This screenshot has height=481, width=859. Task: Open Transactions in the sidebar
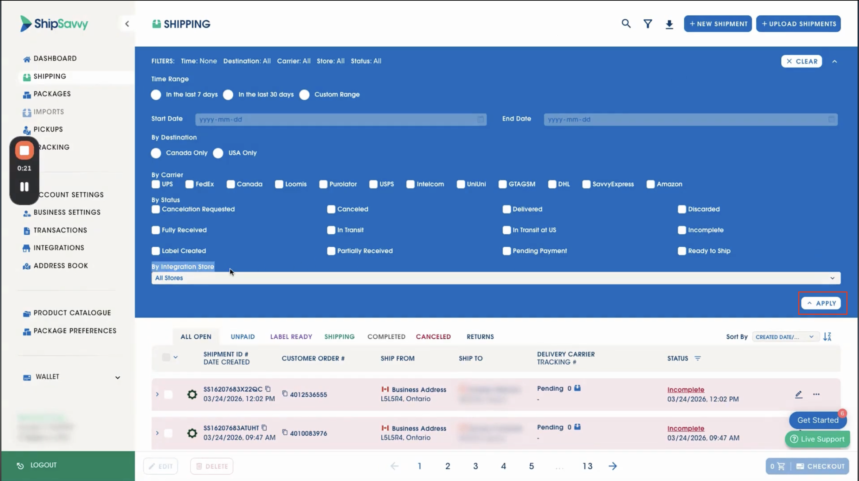(60, 230)
